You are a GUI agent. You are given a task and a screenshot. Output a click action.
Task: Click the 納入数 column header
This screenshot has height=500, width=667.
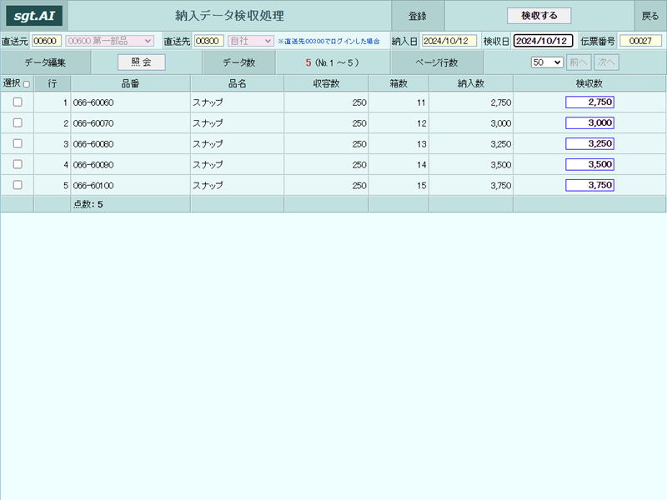coord(471,84)
